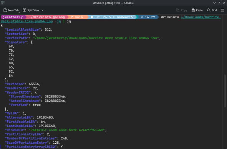This screenshot has width=227, height=149.
Task: Click the "PartitionEntryArrayCRC32" key
Action: 31,147
